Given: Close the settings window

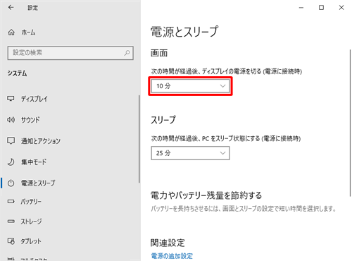Looking at the screenshot, I should 341,8.
